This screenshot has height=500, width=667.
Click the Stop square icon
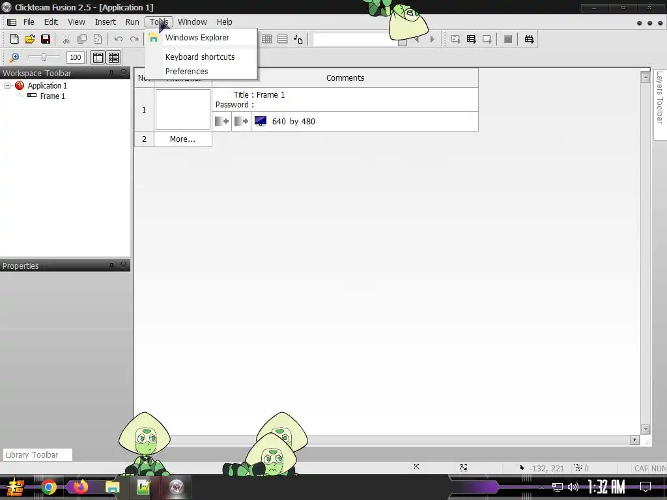[508, 39]
